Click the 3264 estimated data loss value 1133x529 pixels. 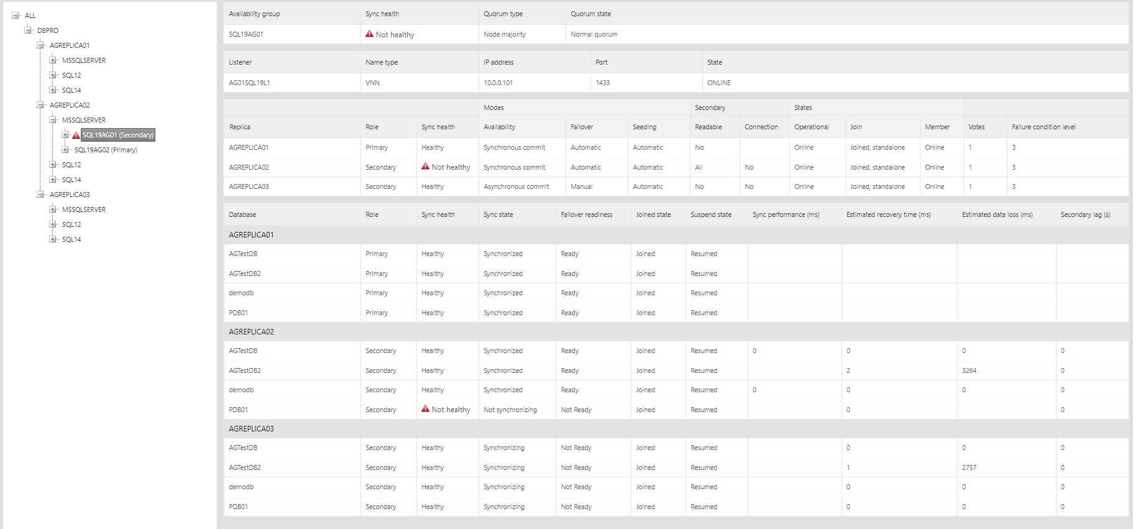[x=970, y=370]
